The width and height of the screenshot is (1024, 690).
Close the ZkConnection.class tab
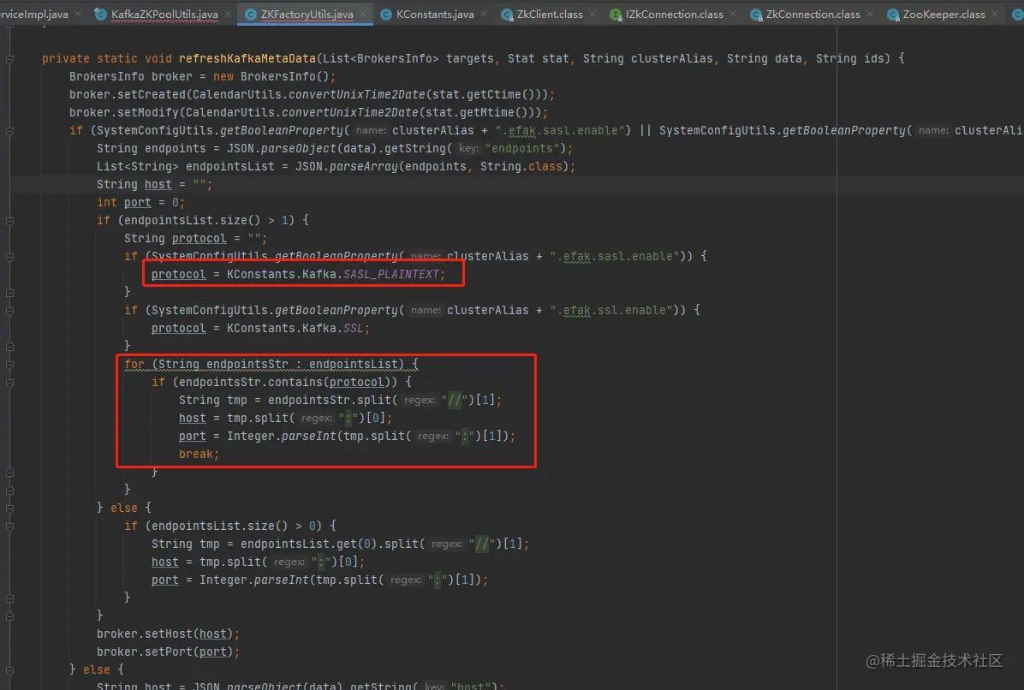(870, 14)
